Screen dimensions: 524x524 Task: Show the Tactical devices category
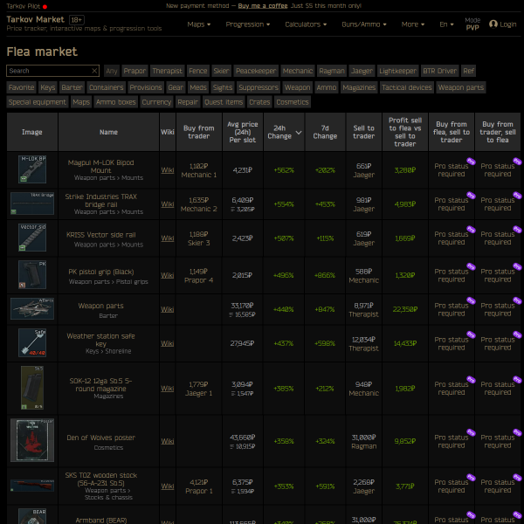point(406,87)
